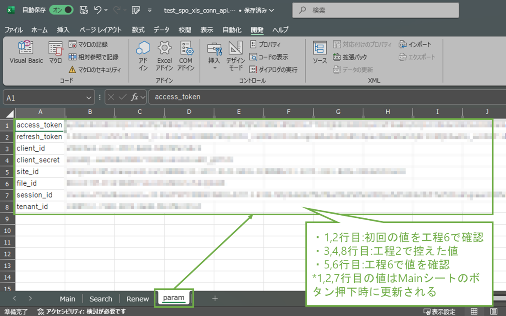Click the previous sheet tab arrow
Viewport: 506px width, 316px height.
(x=14, y=298)
